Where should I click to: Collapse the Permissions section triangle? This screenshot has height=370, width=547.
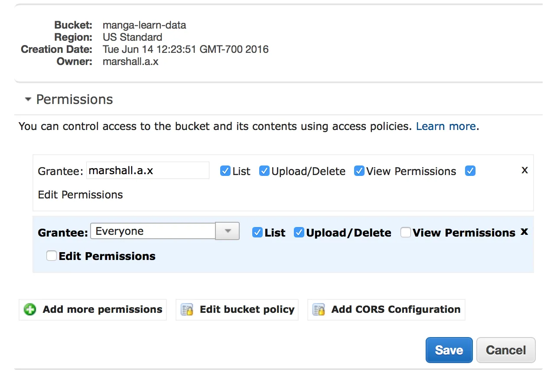28,100
